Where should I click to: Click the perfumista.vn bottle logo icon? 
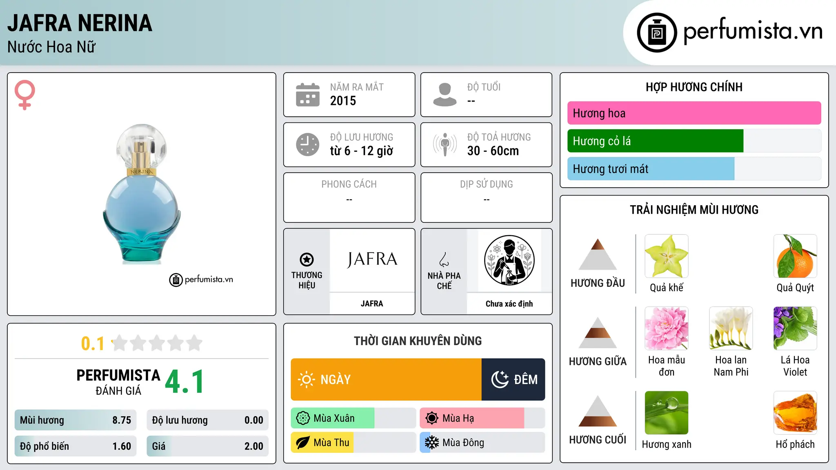[657, 33]
